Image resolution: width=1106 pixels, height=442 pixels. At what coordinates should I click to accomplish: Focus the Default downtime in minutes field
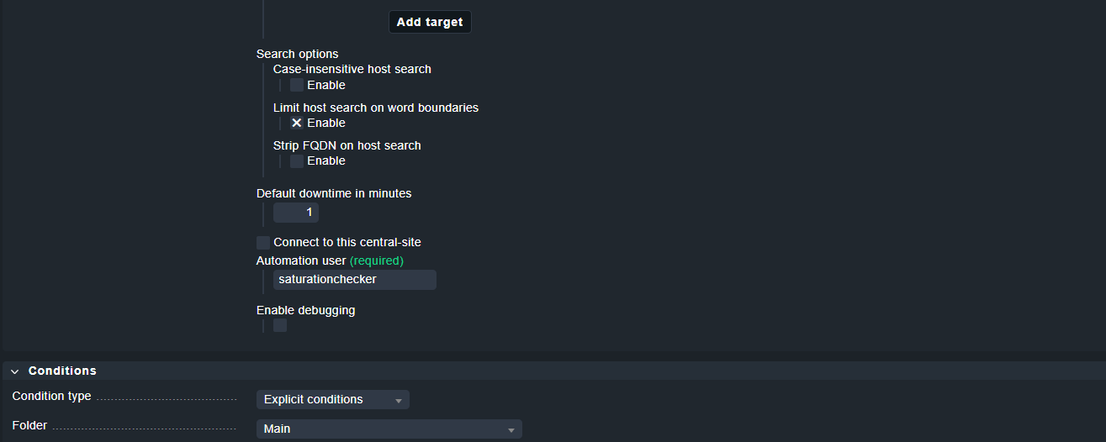tap(296, 213)
